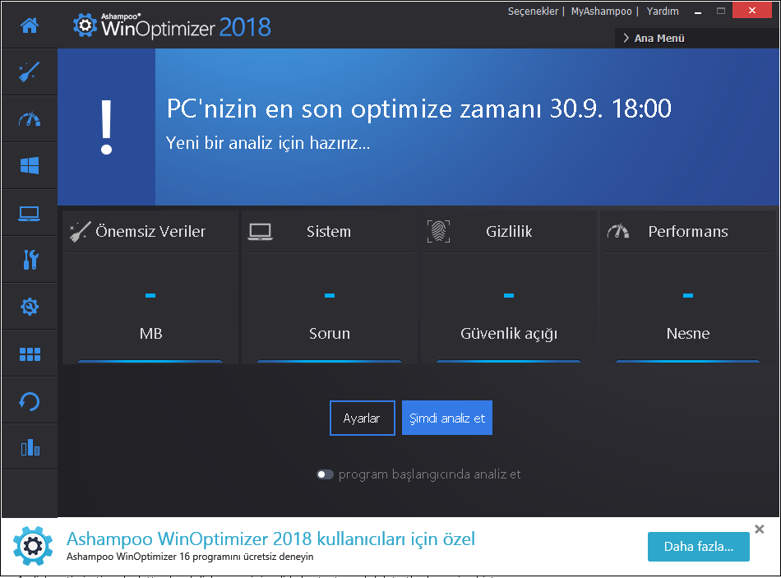Select the Önemsiz Veriler card title
Screen dimensions: 781x578
coord(150,231)
